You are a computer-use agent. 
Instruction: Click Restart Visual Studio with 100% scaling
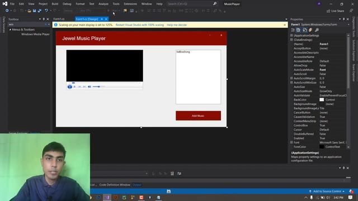140,25
